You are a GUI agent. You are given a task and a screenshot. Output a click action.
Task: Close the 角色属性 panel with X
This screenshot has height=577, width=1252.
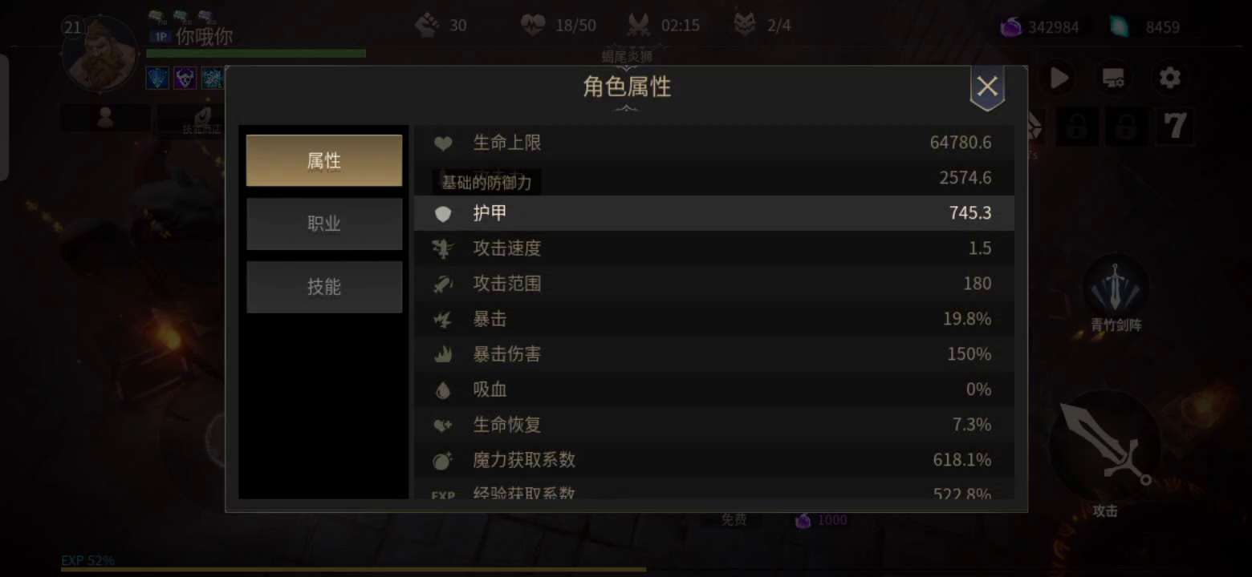click(x=987, y=87)
